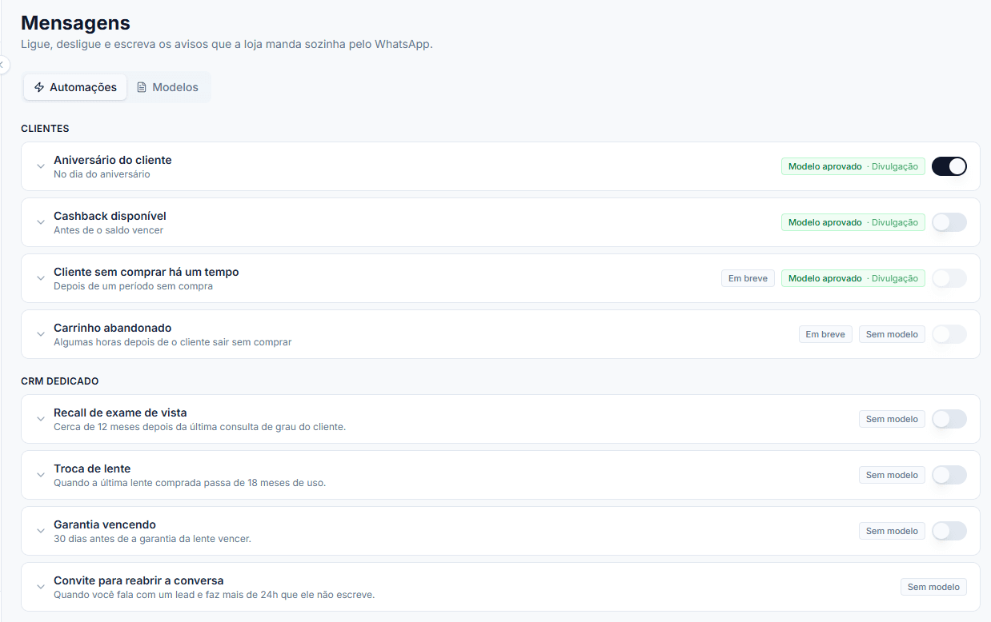
Task: Click the lightning bolt icon in Automações tab
Action: [x=39, y=87]
